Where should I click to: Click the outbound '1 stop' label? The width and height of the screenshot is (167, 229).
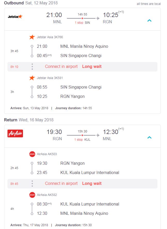pyautogui.click(x=79, y=23)
